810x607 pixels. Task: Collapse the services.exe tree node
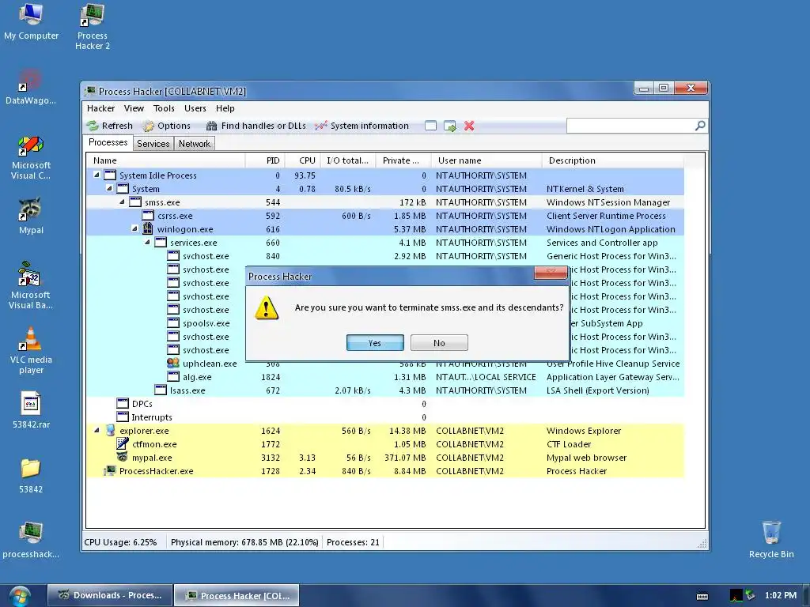coord(147,242)
